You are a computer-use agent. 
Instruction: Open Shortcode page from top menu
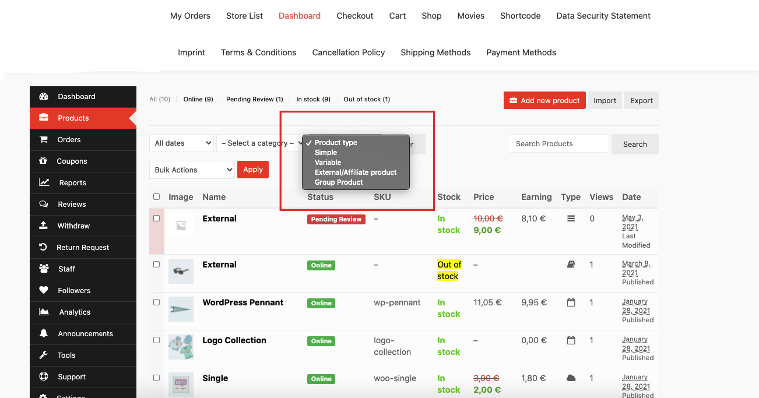pos(521,16)
